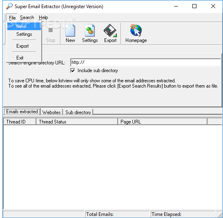Open the Help menu
Viewport: 223px width, 218px height.
(x=43, y=18)
